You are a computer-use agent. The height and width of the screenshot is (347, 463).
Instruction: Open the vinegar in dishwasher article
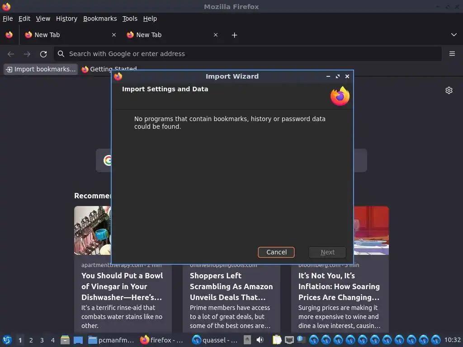122,286
